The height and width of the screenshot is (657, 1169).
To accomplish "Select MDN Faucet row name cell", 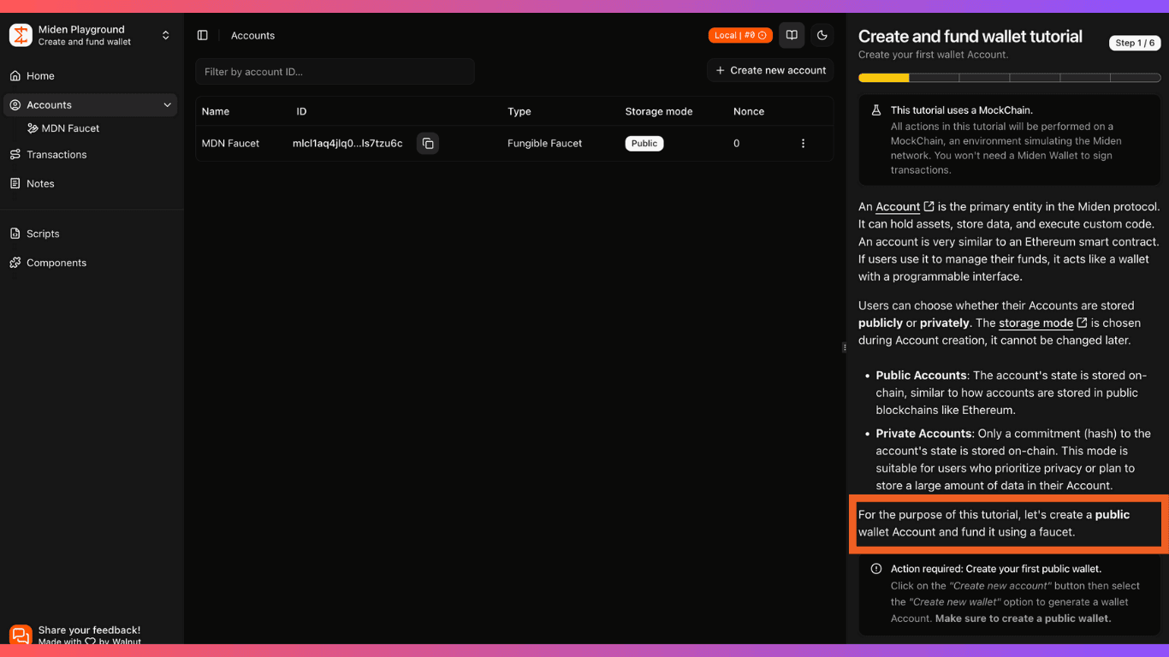I will tap(231, 144).
